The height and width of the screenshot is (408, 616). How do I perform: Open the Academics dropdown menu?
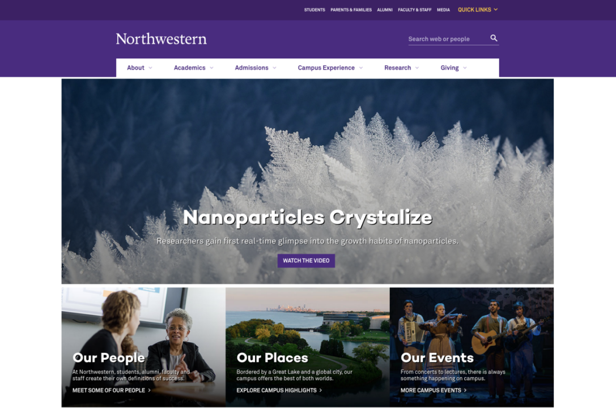(x=194, y=68)
